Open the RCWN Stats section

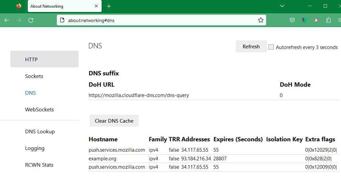pyautogui.click(x=39, y=165)
